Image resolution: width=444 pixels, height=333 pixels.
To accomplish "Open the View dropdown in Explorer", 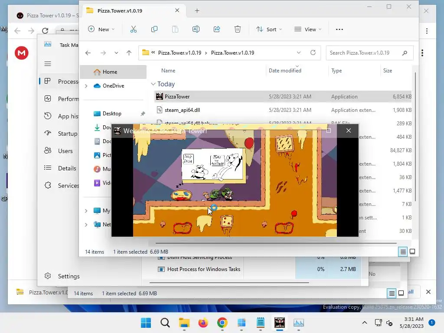I will point(308,29).
